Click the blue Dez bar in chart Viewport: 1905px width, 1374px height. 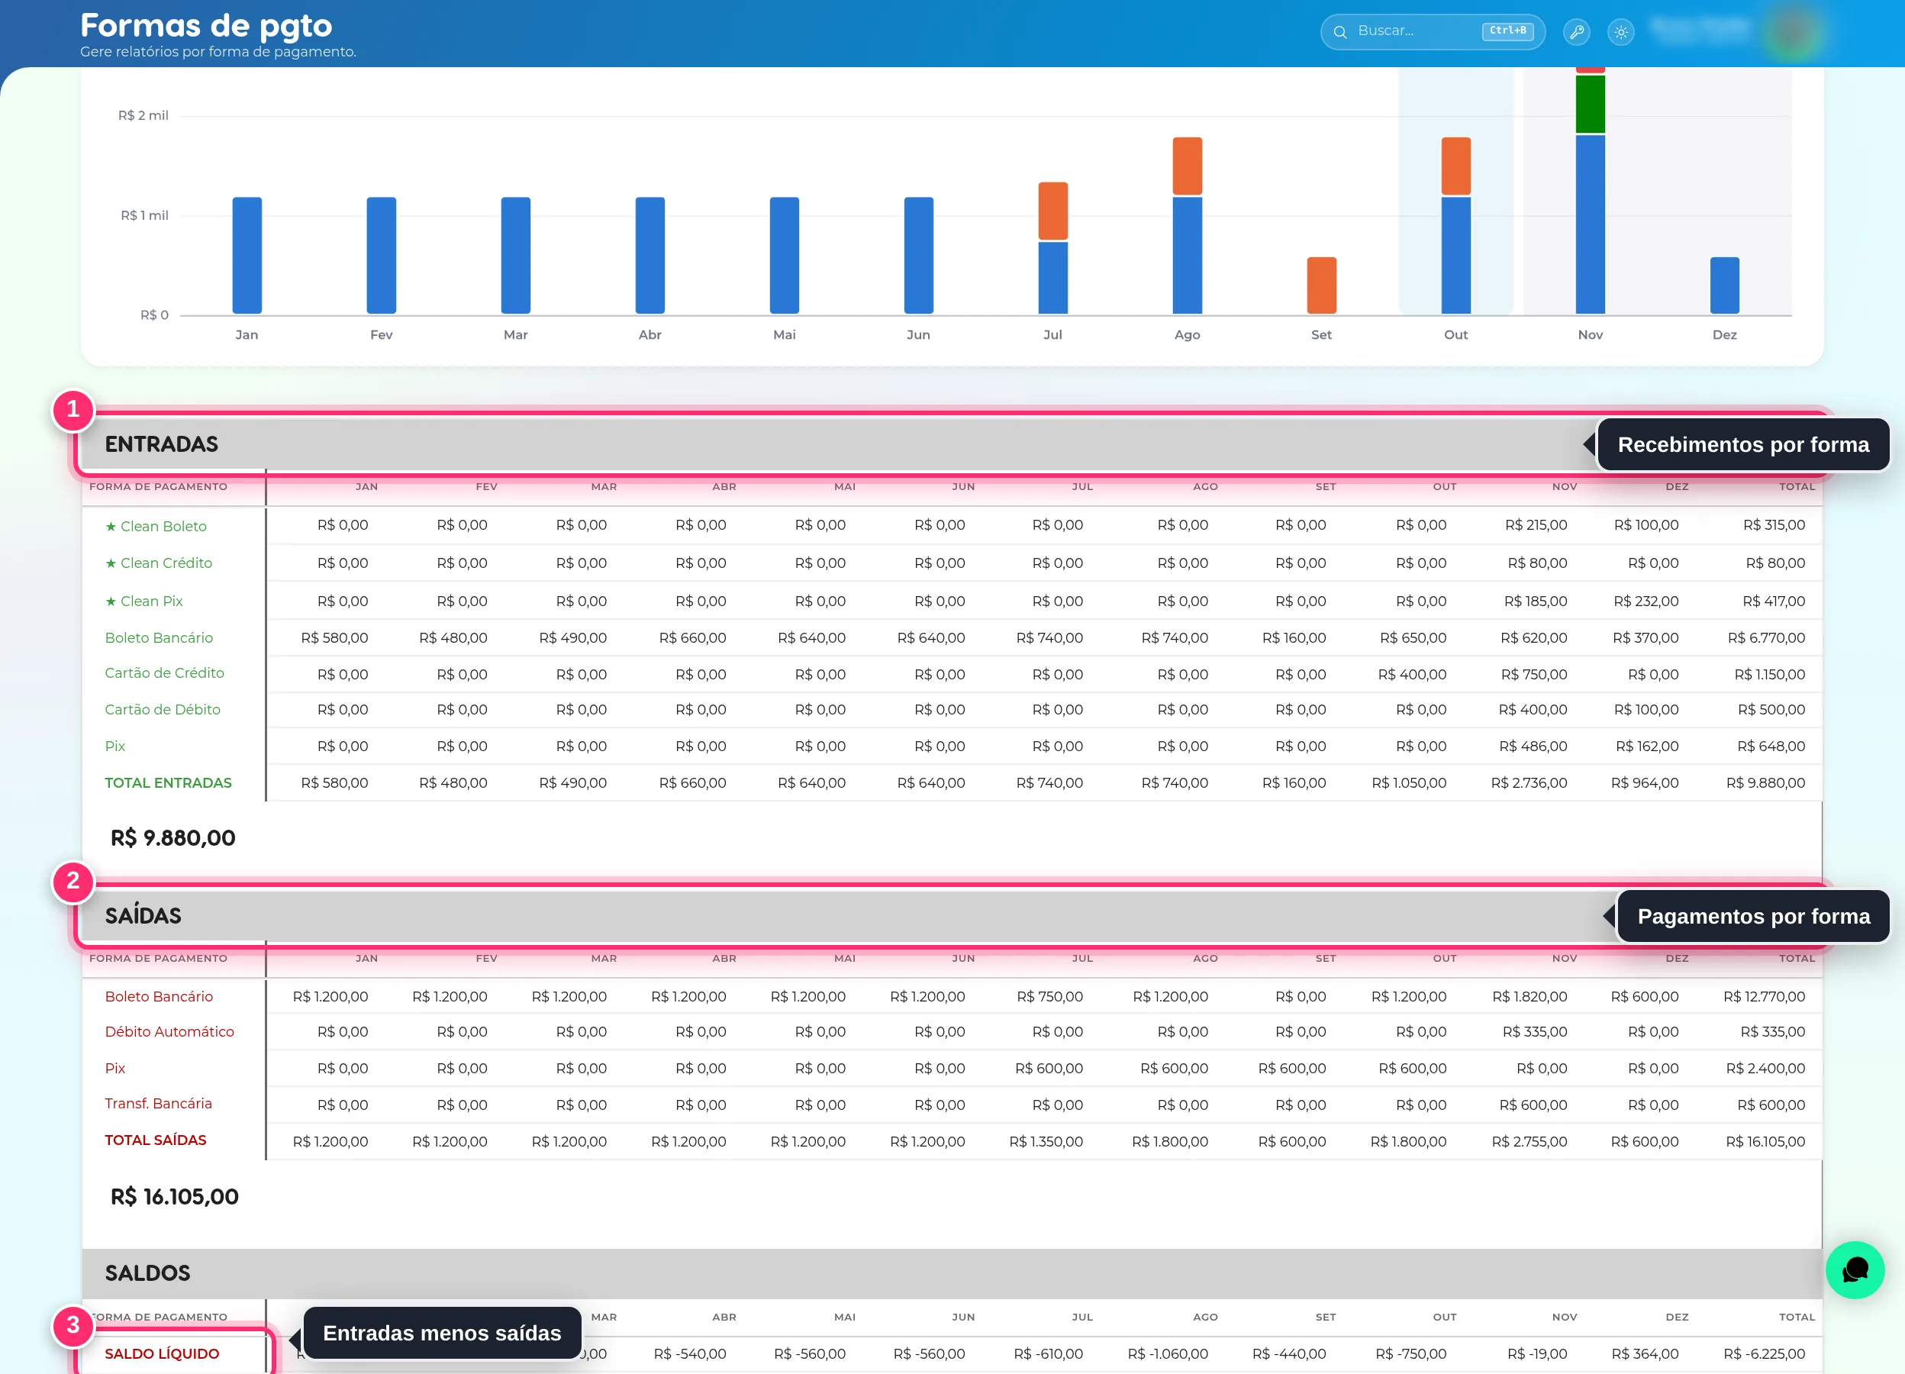1724,285
